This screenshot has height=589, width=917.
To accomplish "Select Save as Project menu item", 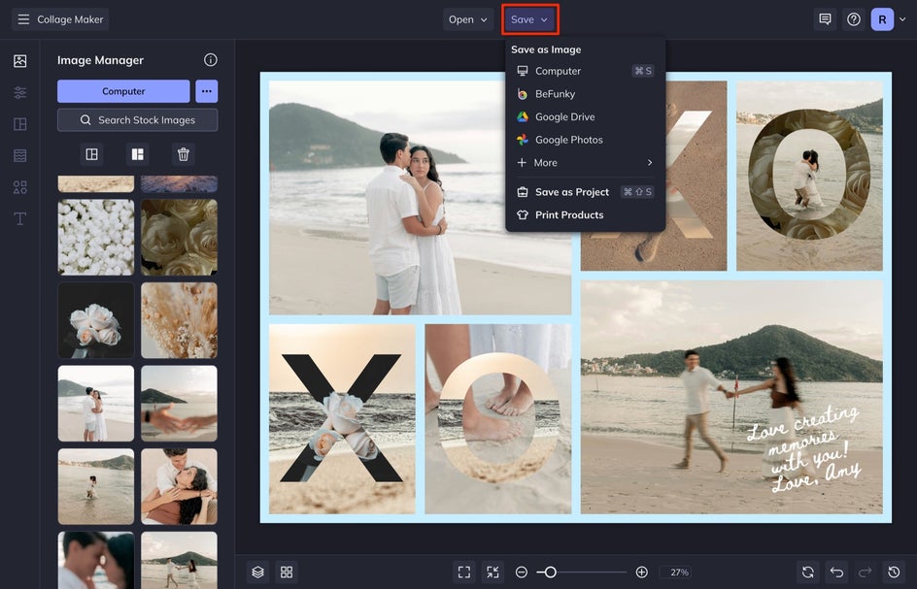I will coord(571,192).
